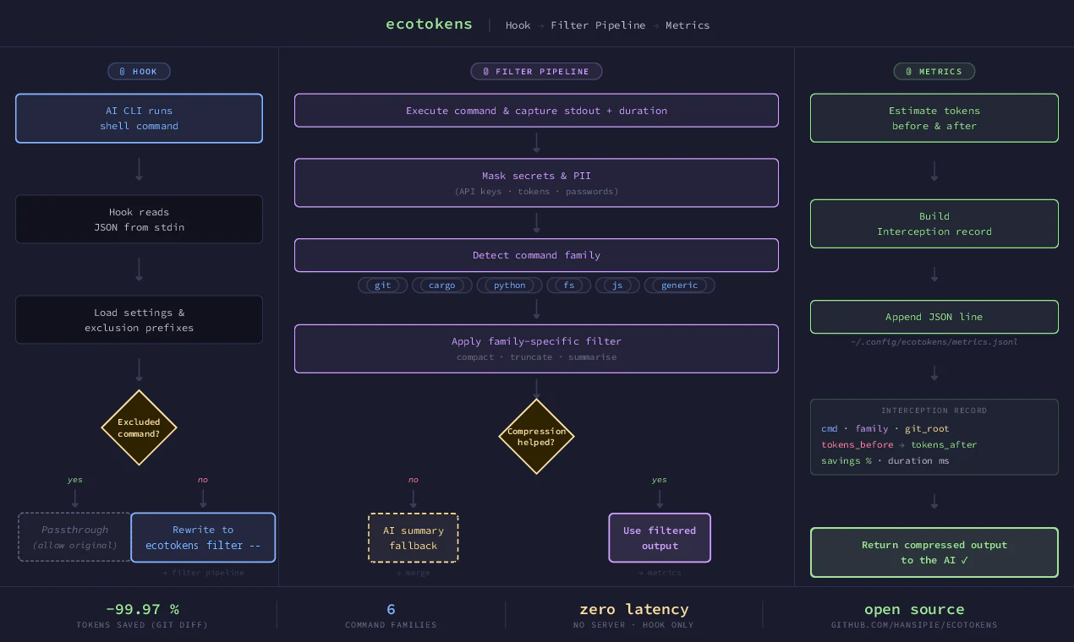1074x642 pixels.
Task: Click the zero latency stat
Action: pos(633,615)
